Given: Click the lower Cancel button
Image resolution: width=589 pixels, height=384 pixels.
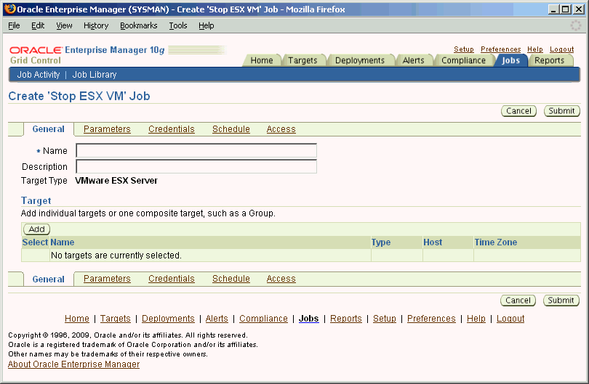Looking at the screenshot, I should coord(518,301).
